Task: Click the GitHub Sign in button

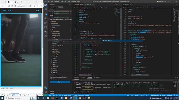Action: tap(60, 82)
